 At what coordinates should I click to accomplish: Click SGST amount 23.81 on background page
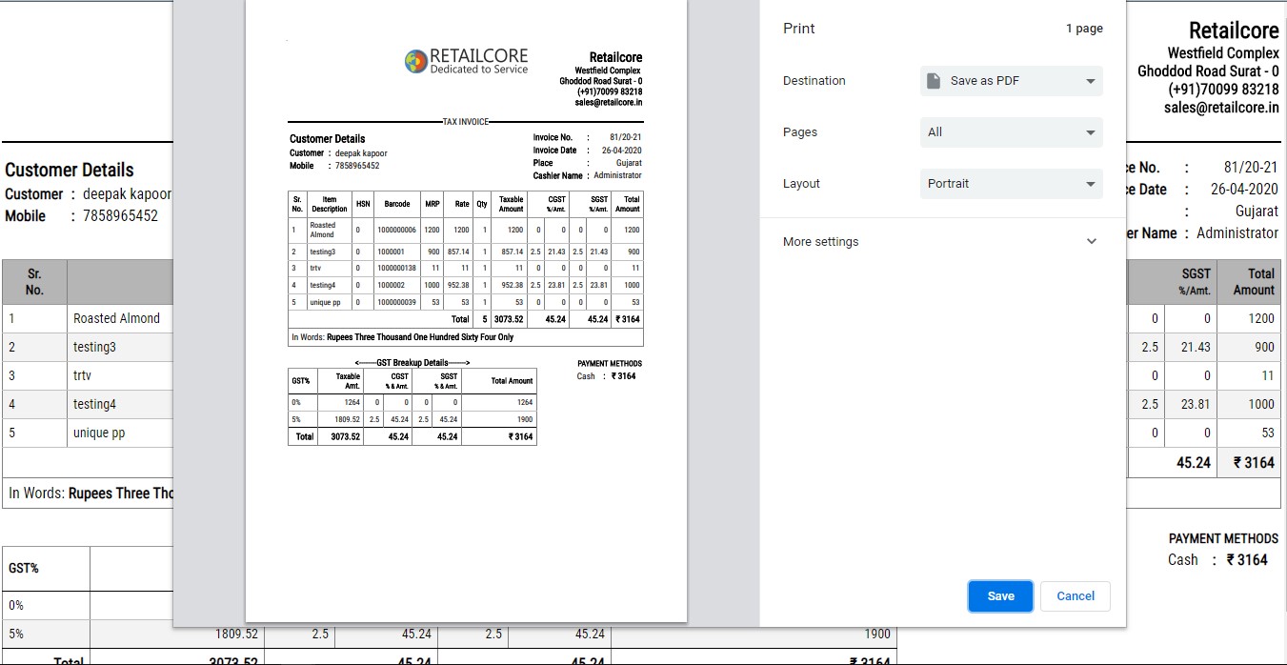tap(1196, 404)
